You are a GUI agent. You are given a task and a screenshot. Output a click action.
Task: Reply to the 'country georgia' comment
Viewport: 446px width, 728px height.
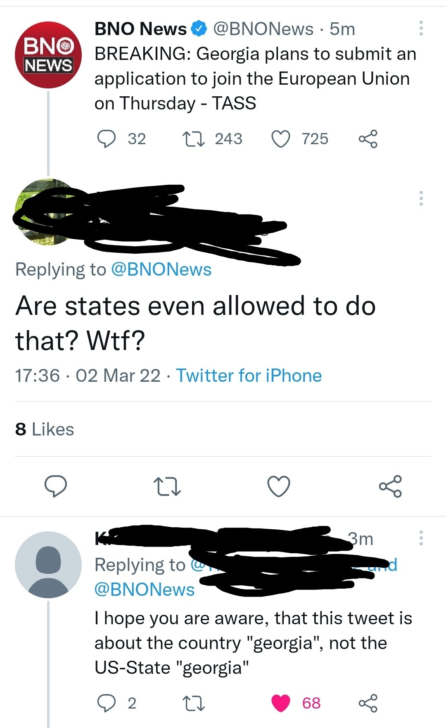pos(107,703)
